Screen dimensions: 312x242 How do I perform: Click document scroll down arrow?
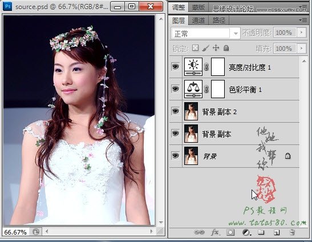pos(161,222)
